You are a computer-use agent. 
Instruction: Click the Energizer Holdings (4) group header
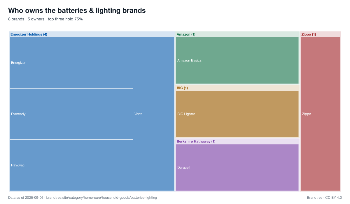[29, 34]
